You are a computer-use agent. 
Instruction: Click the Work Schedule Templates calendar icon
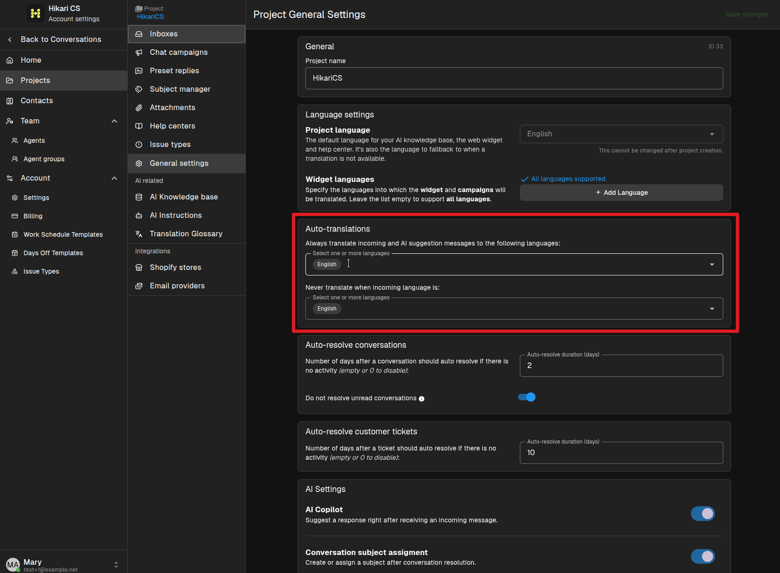15,234
